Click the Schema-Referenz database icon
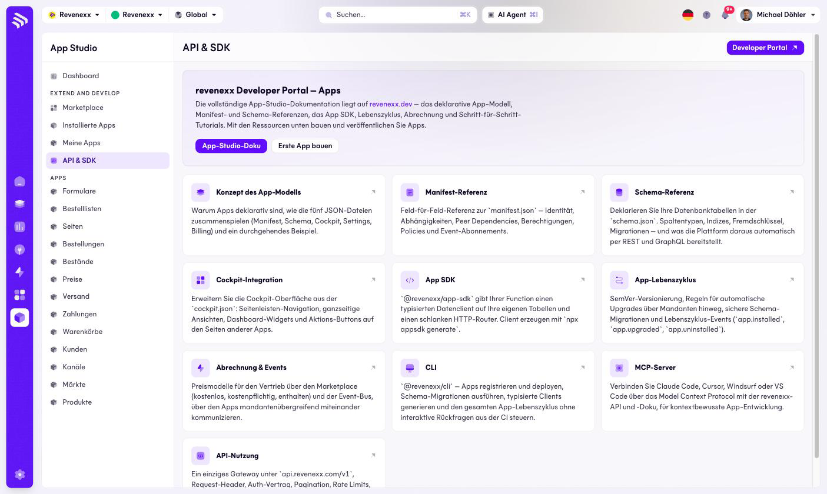This screenshot has height=494, width=827. click(619, 192)
